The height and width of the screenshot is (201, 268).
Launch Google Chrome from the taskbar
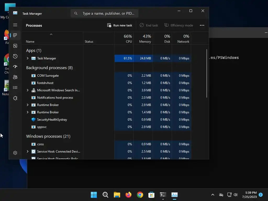[140, 195]
